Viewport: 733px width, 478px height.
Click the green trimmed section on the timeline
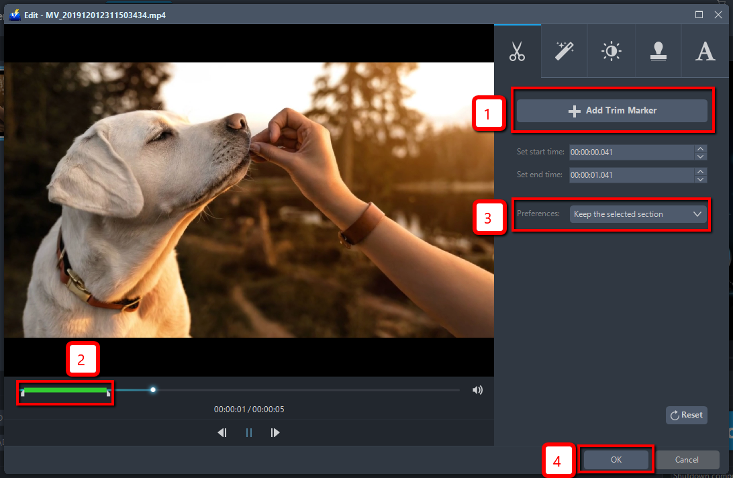(64, 389)
